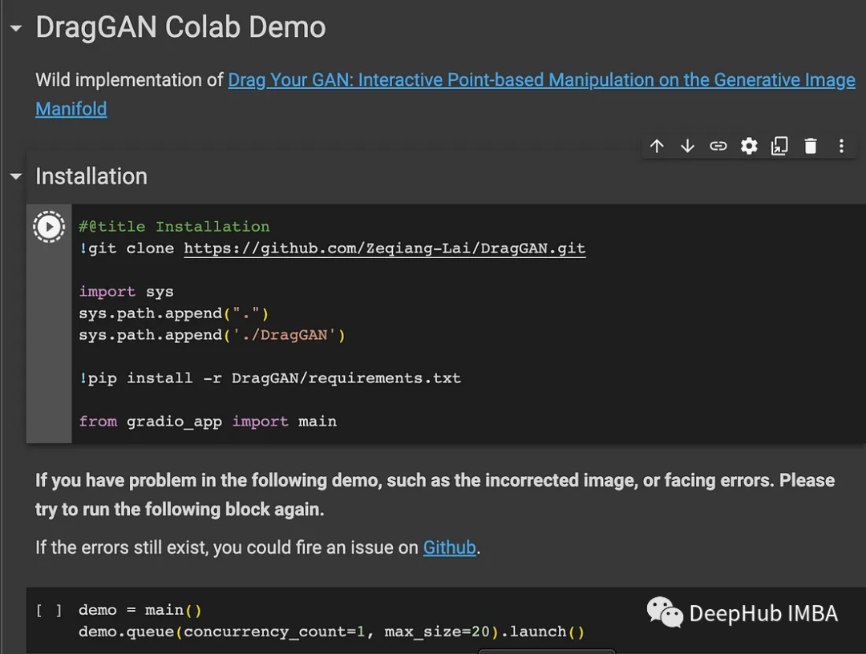Open cell settings gear icon
This screenshot has height=654, width=866.
pos(749,146)
